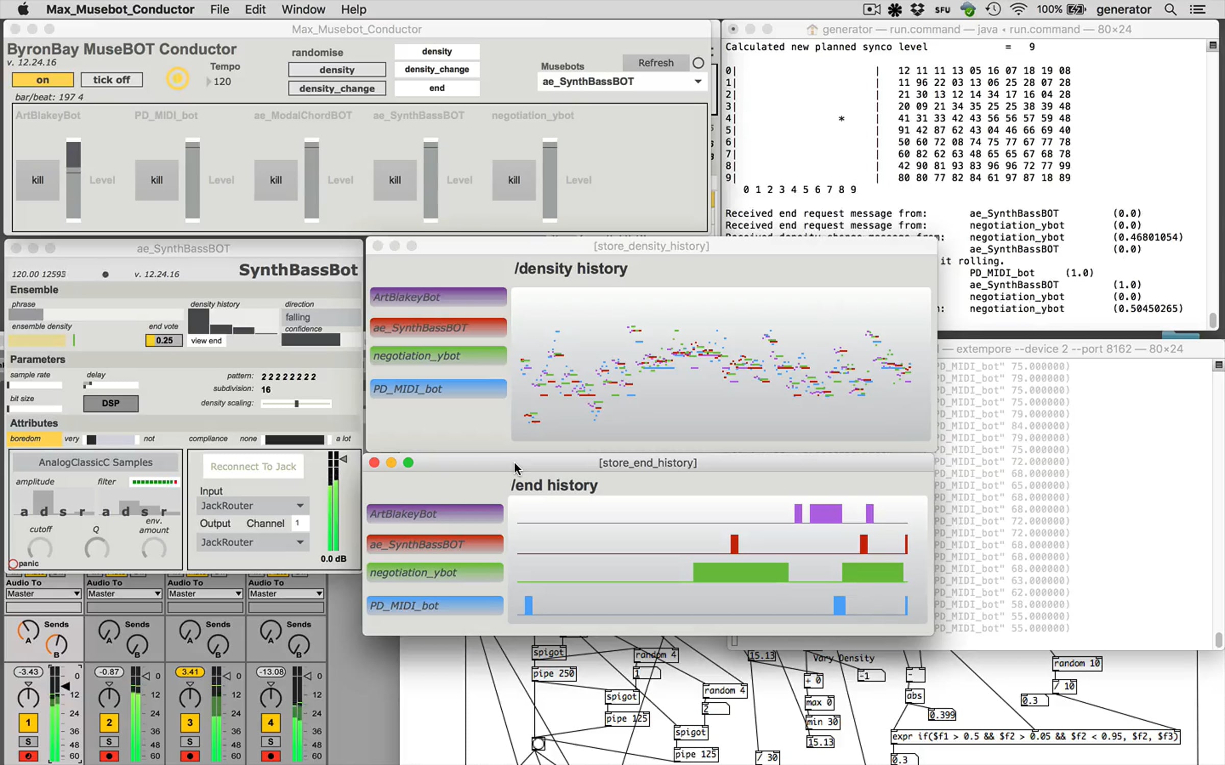Toggle the tick off button
Screen dimensions: 1225x765
click(x=111, y=80)
